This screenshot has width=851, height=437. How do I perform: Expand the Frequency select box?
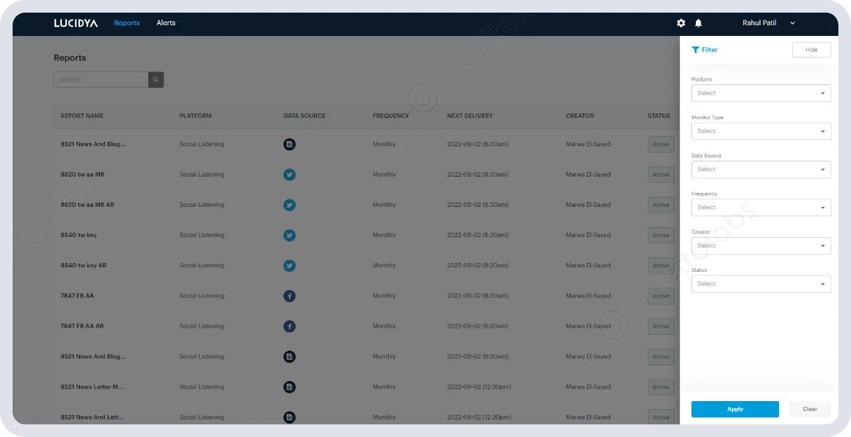(x=761, y=207)
